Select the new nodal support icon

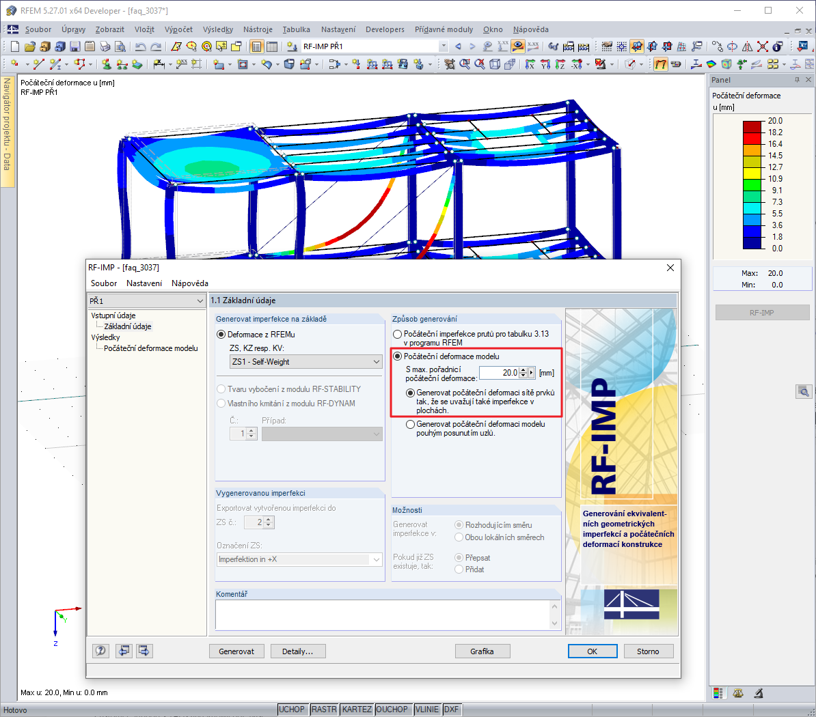[107, 64]
